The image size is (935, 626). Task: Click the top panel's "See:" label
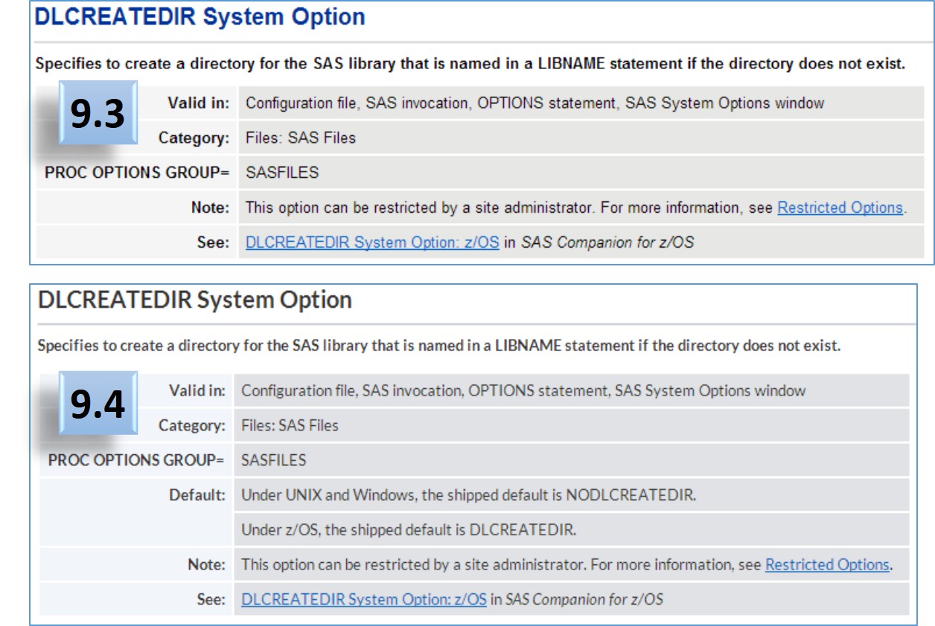214,242
